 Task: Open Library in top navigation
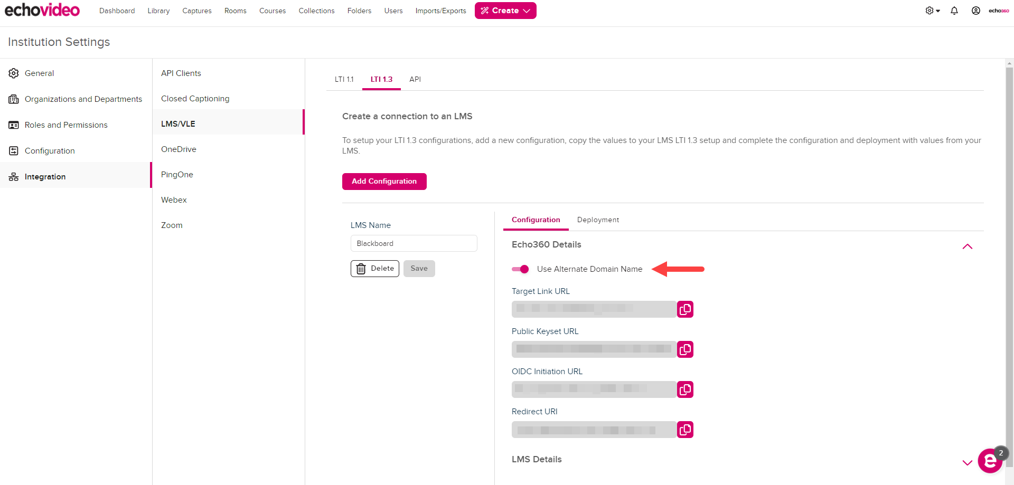[158, 11]
